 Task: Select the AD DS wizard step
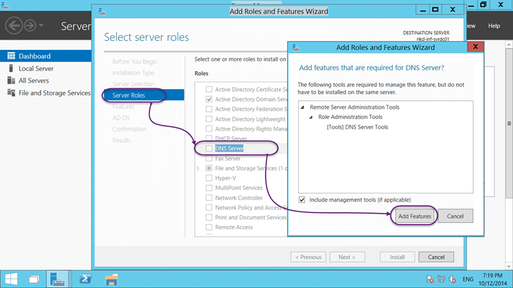121,118
